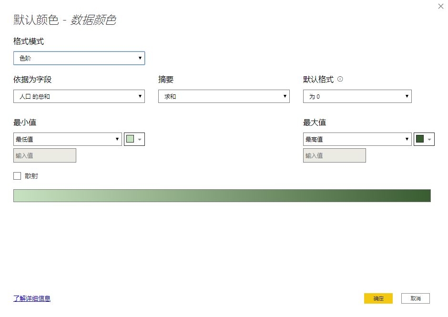Image resolution: width=448 pixels, height=317 pixels.
Task: Expand the arrow beside the minimum color swatch
Action: 140,140
